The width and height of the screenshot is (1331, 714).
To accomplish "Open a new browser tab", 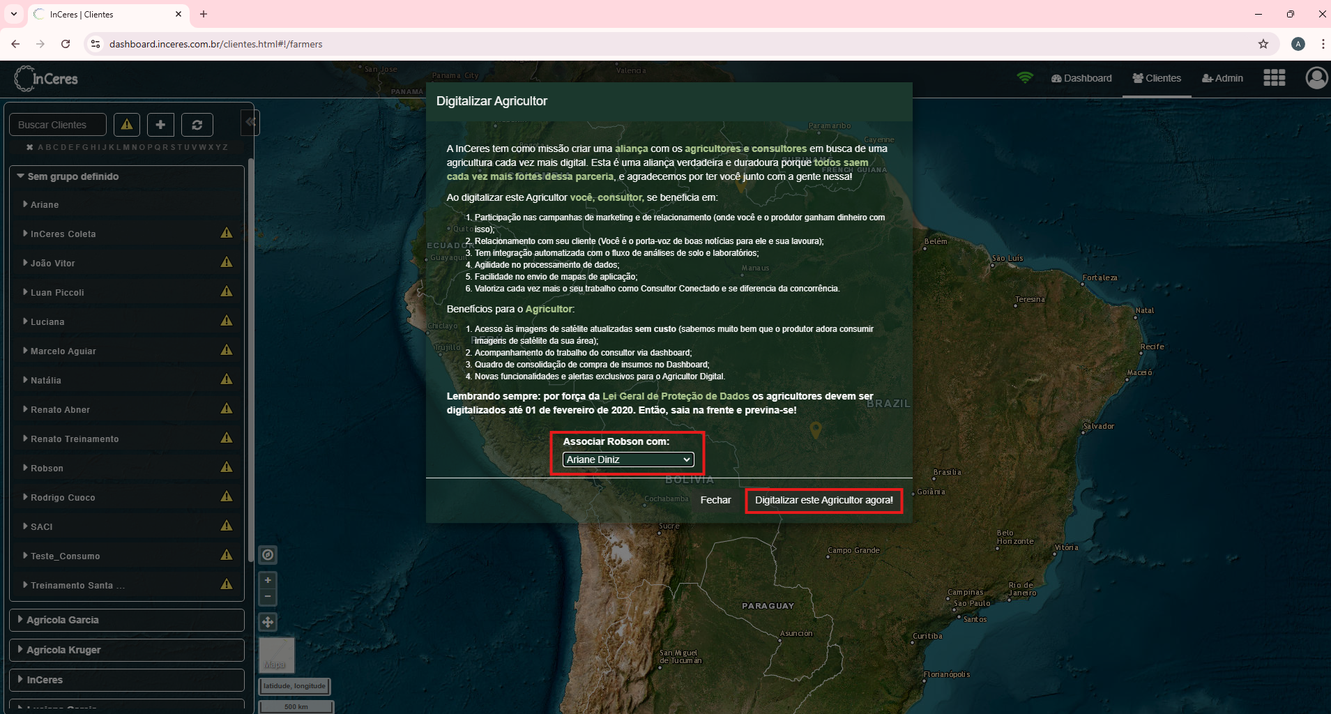I will (x=204, y=14).
